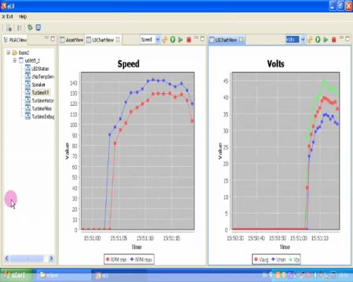Stop the Volts chart with red square
This screenshot has width=353, height=282.
coord(333,40)
